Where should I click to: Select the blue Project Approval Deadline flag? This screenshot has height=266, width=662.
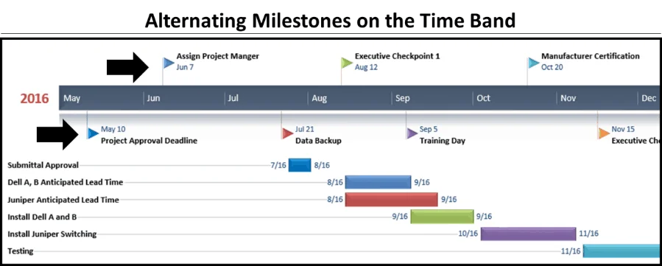93,133
